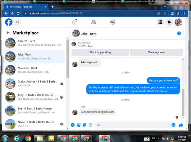Bookmark this page with the star
Image resolution: width=191 pixels, height=142 pixels.
[165, 13]
